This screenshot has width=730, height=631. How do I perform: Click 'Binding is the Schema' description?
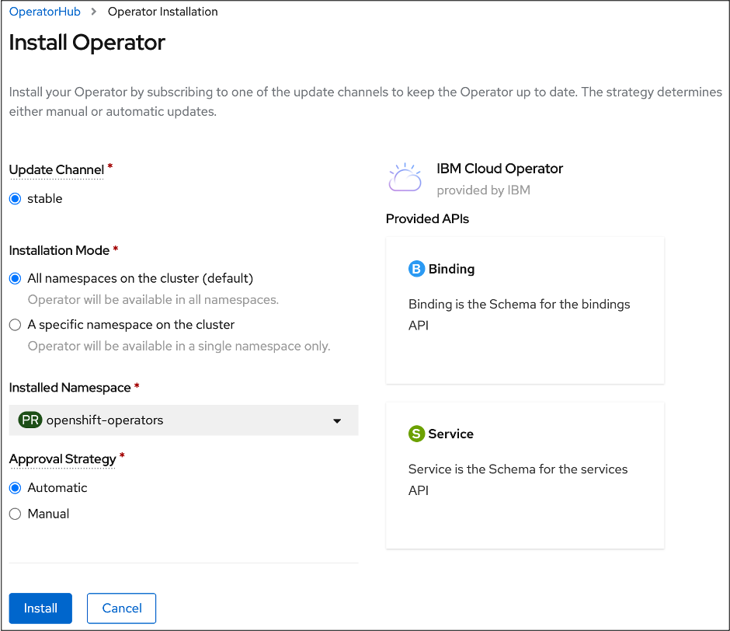(519, 315)
